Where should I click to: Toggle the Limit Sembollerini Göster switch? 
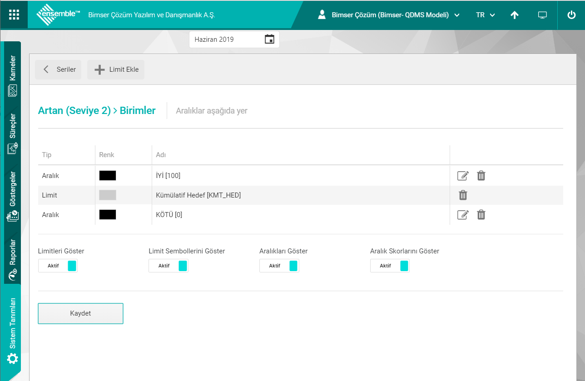point(168,266)
